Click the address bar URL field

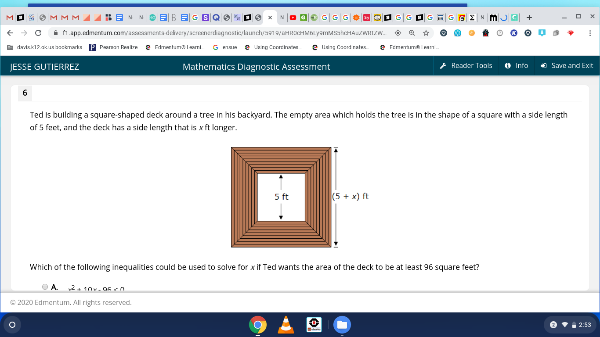pos(224,33)
